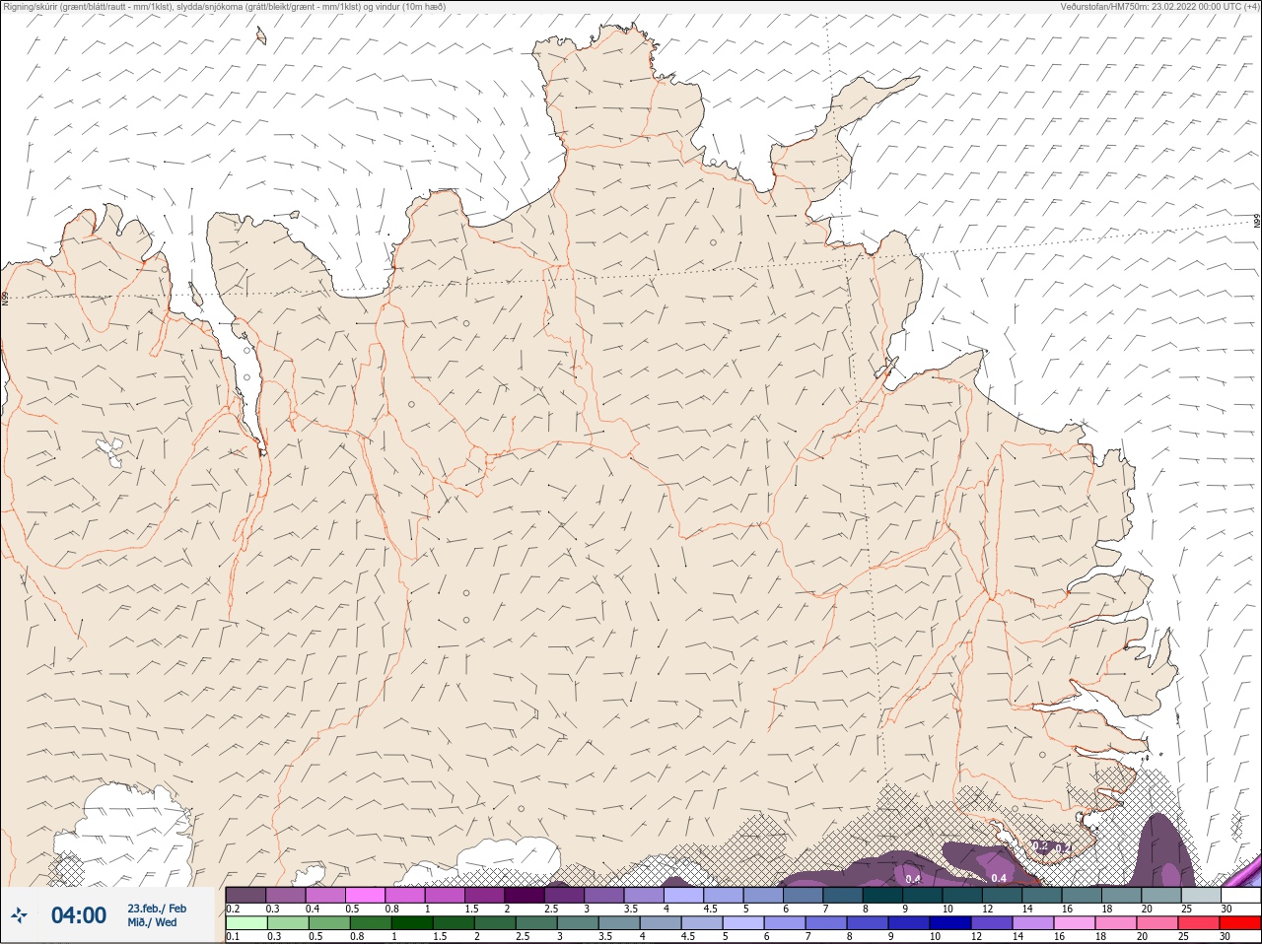Pick the bottom-row navy blue swatch labeled 10
Image resolution: width=1262 pixels, height=944 pixels.
pos(950,923)
